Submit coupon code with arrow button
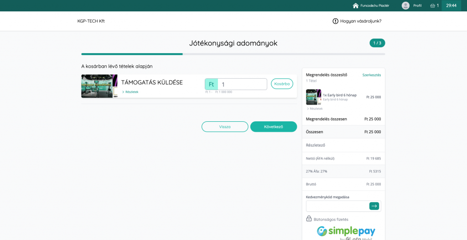This screenshot has width=467, height=240. [374, 206]
